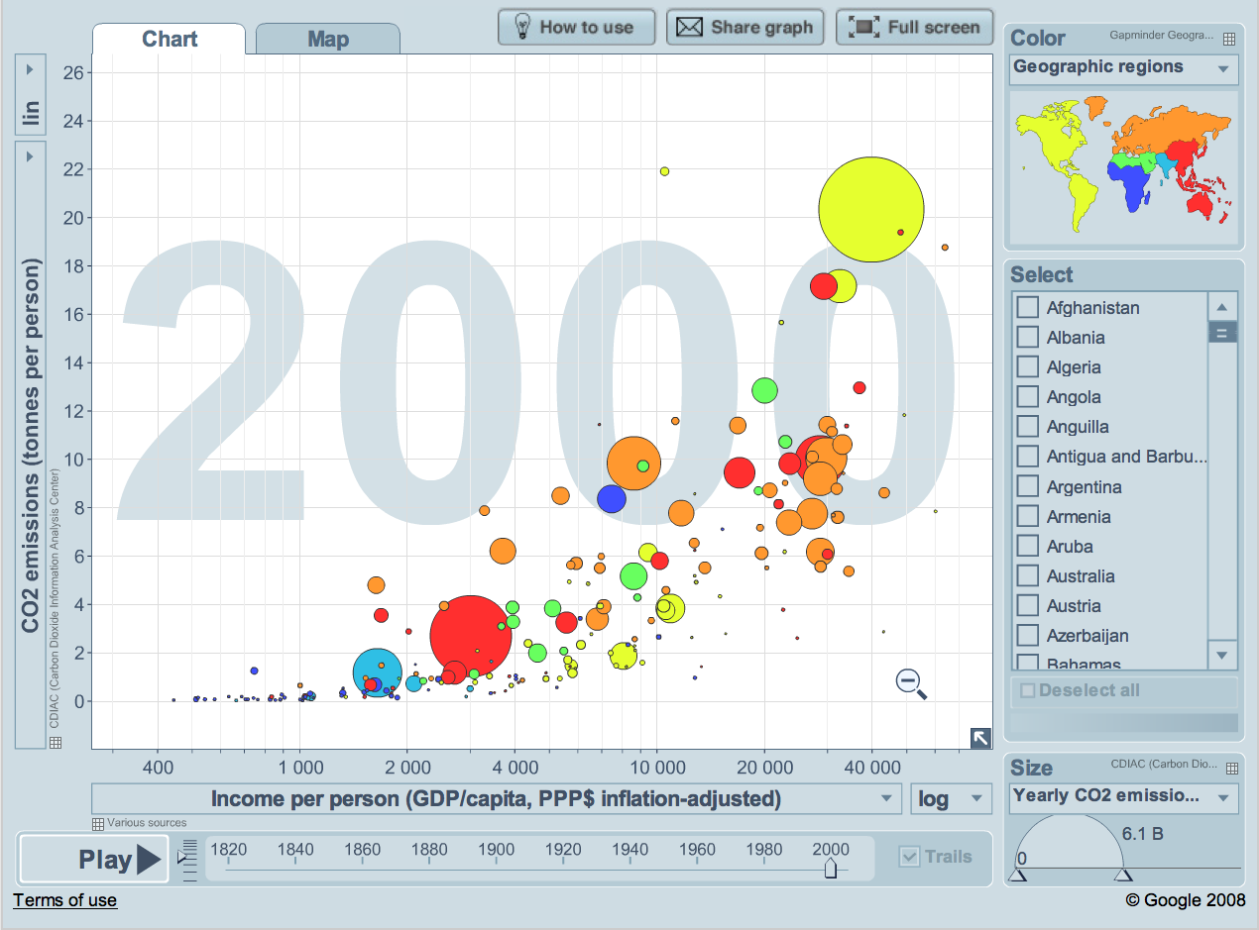Image resolution: width=1259 pixels, height=930 pixels.
Task: Open the Color data table grid icon
Action: point(1228,39)
